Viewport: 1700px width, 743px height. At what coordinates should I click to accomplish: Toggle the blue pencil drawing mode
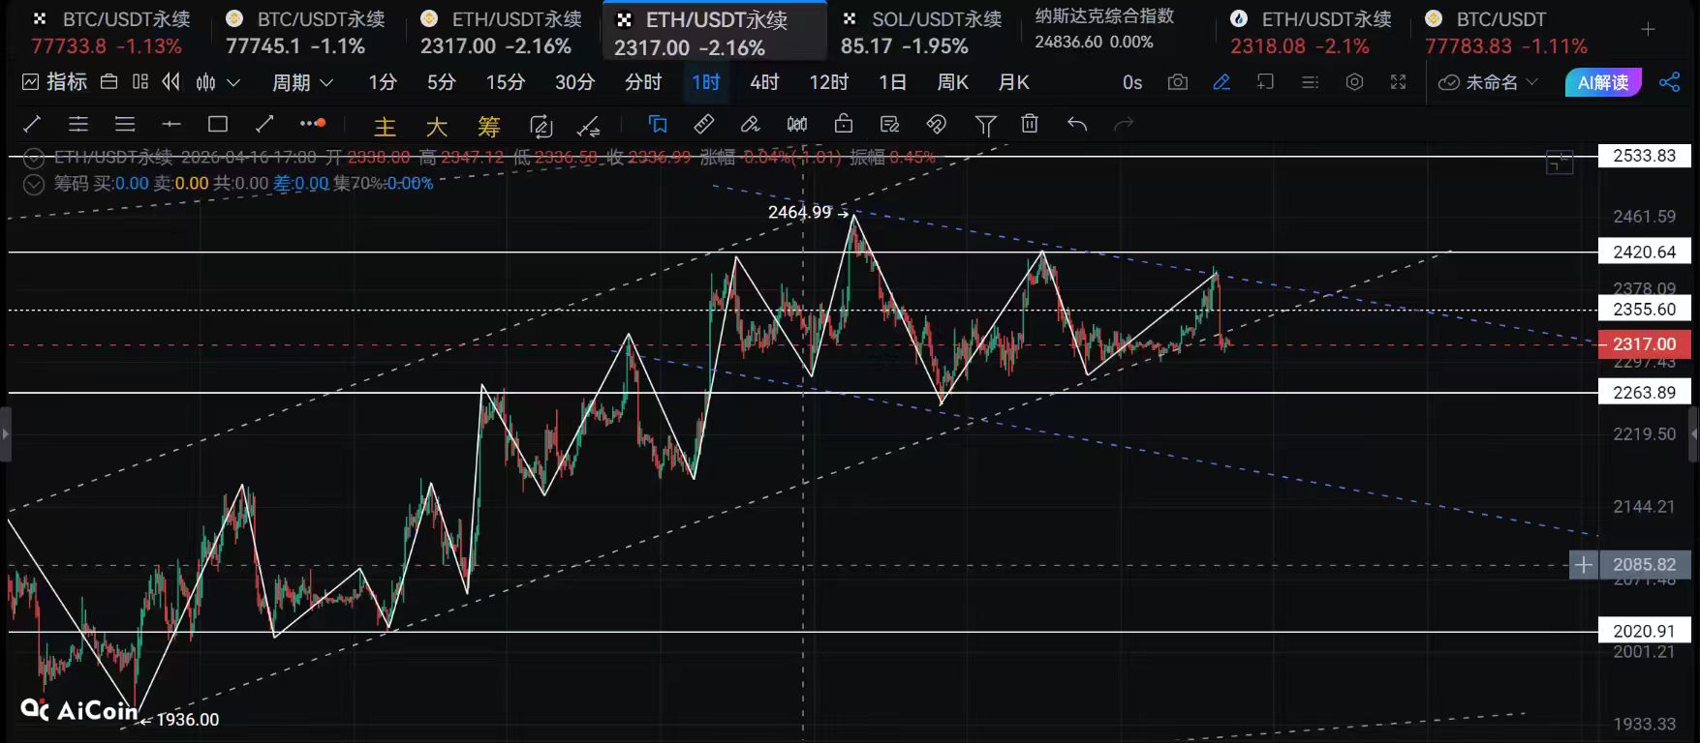point(1221,82)
